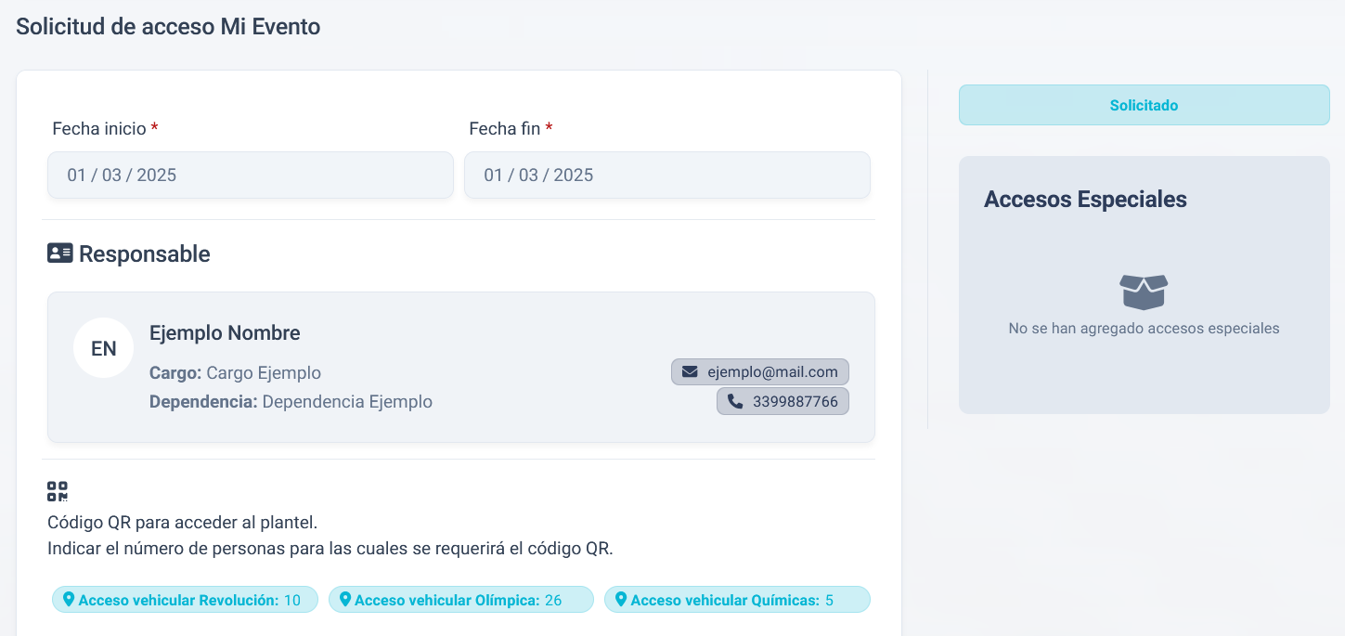Click the ID card icon beside Responsable
The image size is (1345, 636).
59,253
